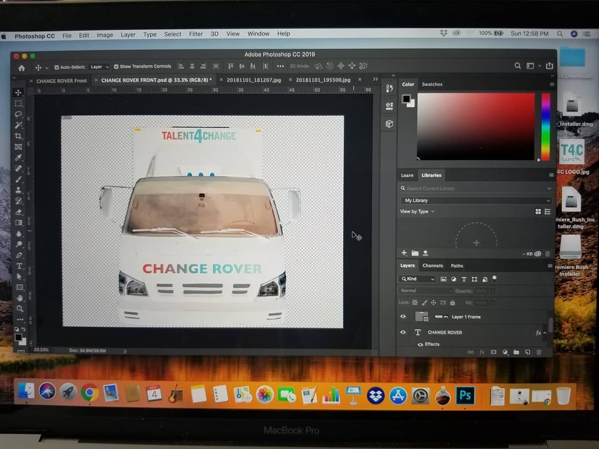Pick a color in the red color field

476,126
